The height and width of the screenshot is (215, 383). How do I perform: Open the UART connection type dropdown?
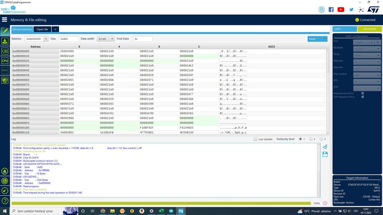click(344, 29)
